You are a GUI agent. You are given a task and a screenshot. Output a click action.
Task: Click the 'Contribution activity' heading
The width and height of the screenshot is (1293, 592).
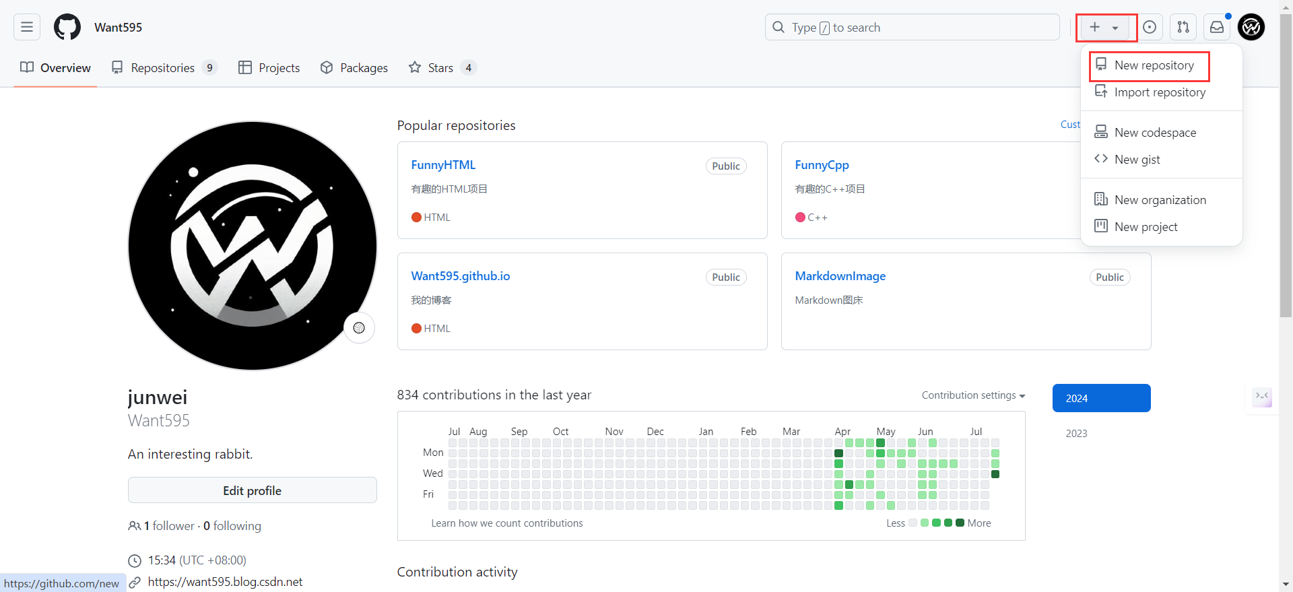click(x=457, y=572)
